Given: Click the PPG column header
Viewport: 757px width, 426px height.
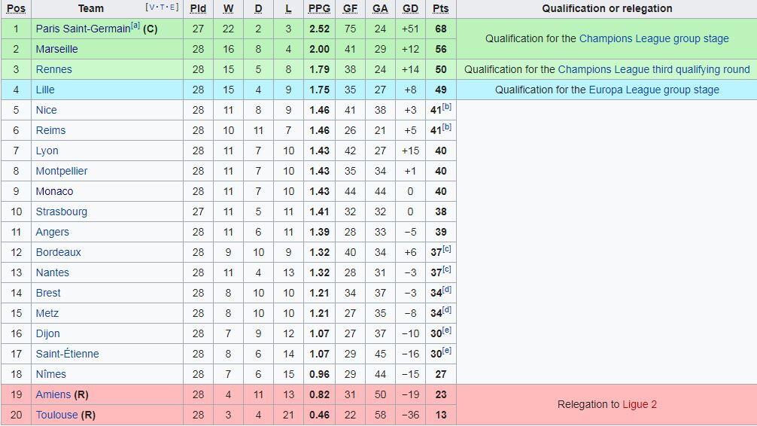Looking at the screenshot, I should 319,9.
